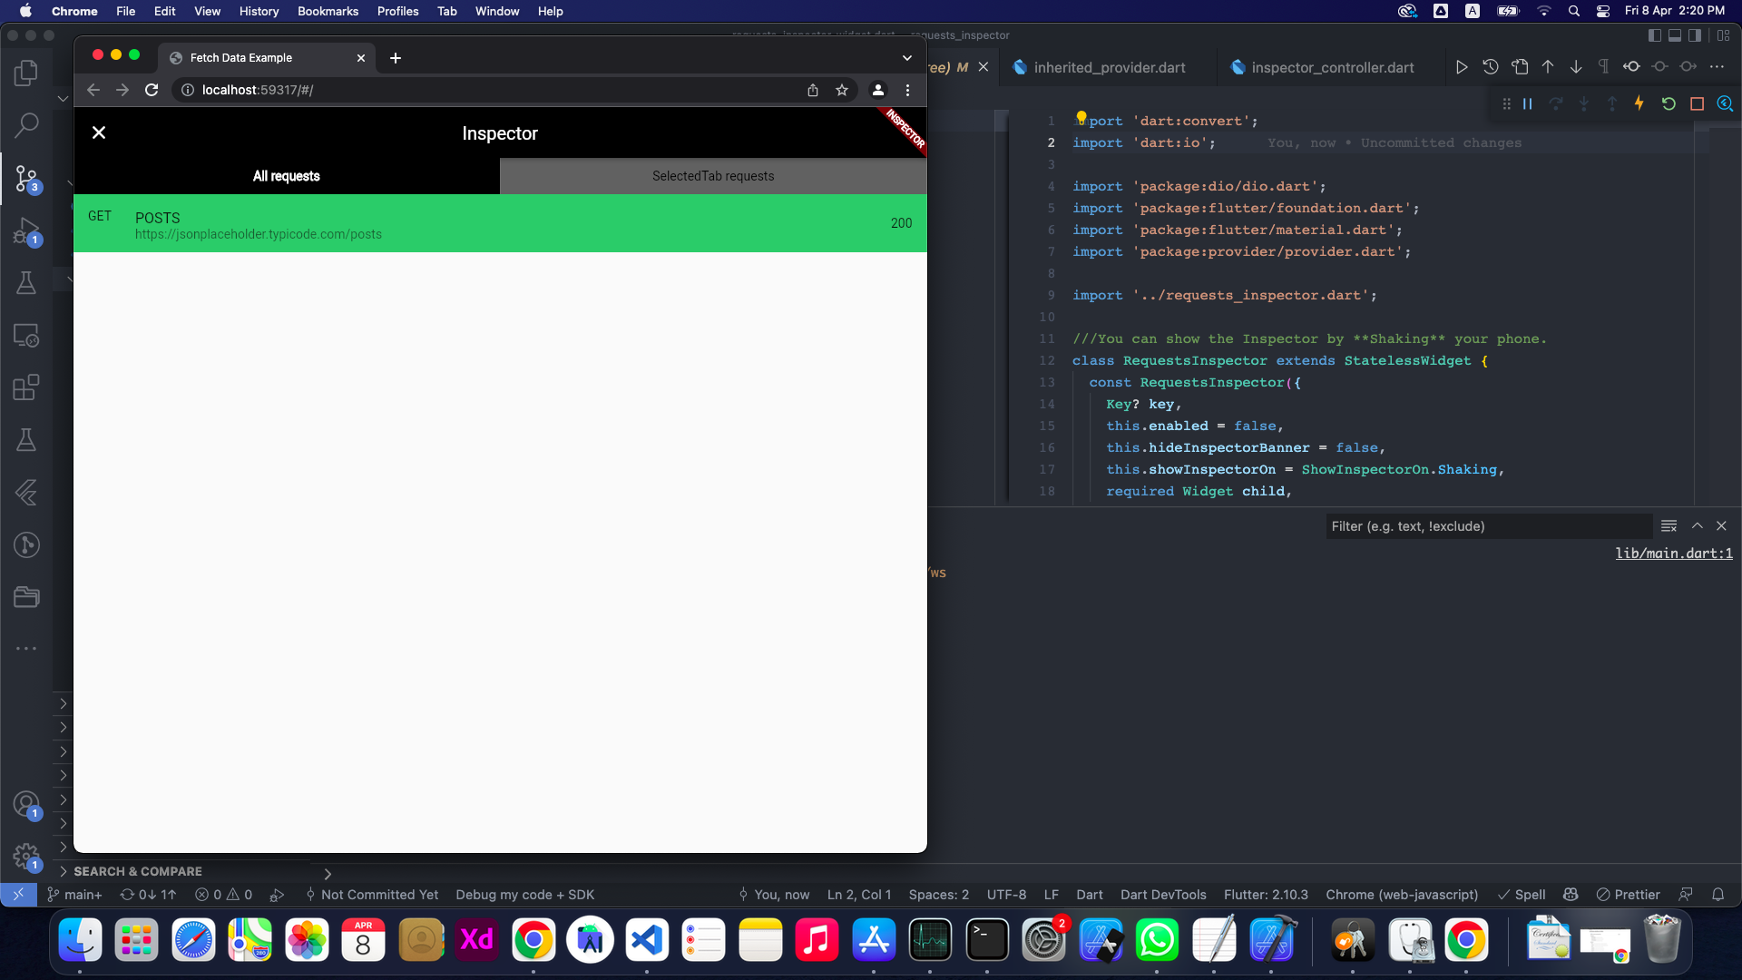1742x980 pixels.
Task: Toggle whitespace pilcrow in editor toolbar
Action: (x=1603, y=66)
